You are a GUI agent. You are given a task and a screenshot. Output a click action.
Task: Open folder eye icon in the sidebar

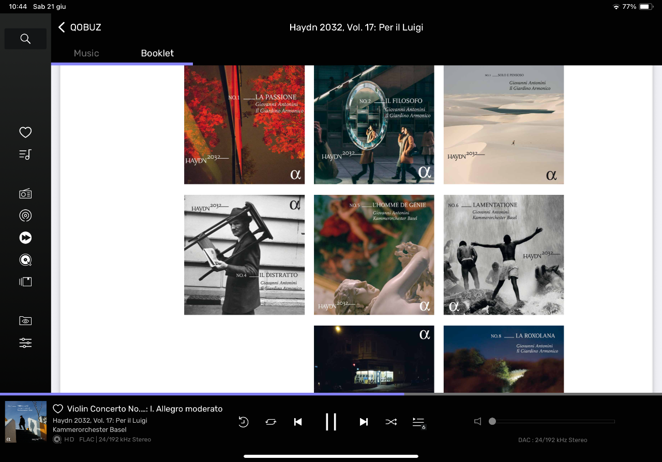pyautogui.click(x=25, y=321)
